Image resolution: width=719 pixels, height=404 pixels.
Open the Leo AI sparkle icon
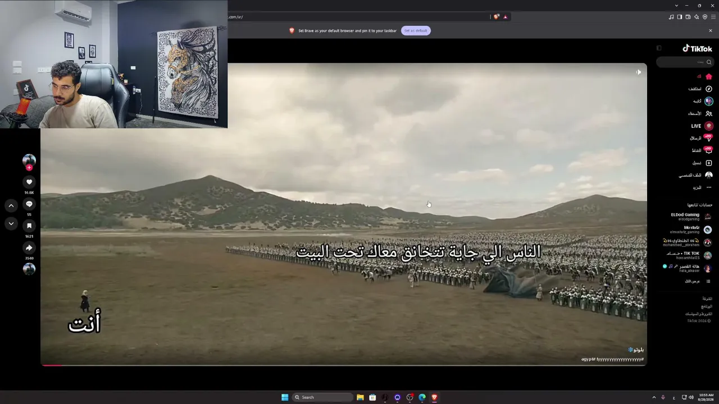(697, 17)
